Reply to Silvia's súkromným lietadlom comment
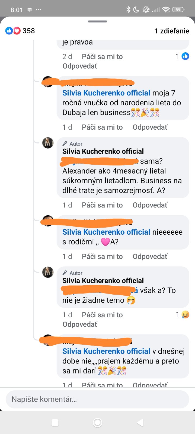The image size is (195, 434). point(150,205)
